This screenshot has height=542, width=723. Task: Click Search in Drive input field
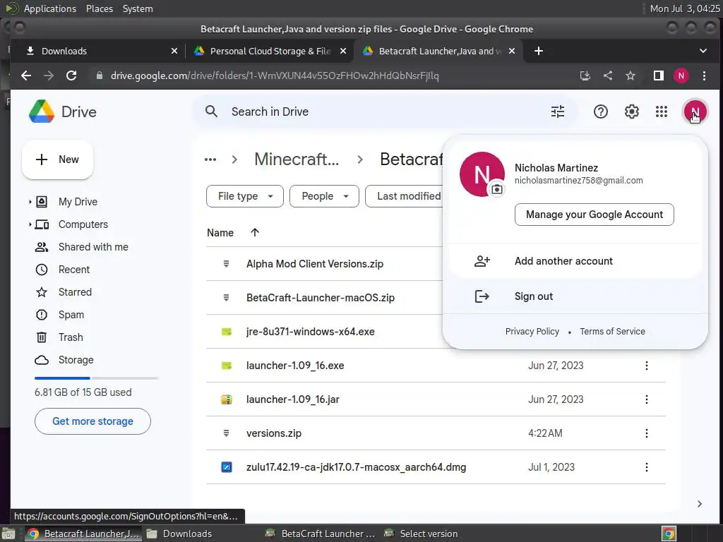(x=383, y=112)
